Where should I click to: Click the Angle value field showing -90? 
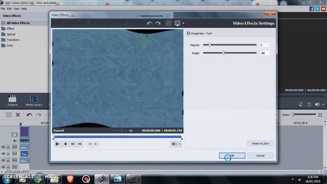coord(265,53)
